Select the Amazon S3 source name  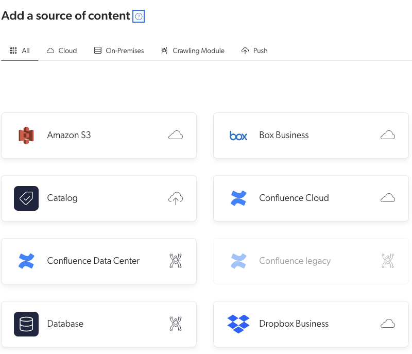pos(69,135)
